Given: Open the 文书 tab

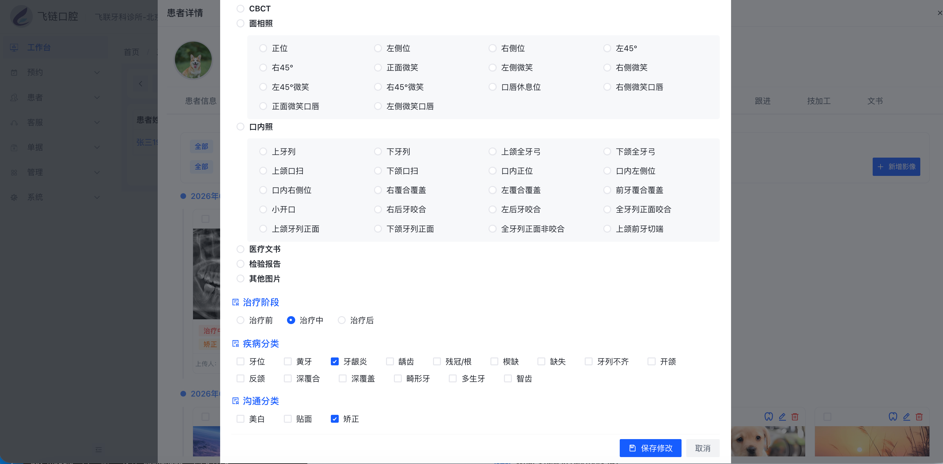Looking at the screenshot, I should 875,101.
